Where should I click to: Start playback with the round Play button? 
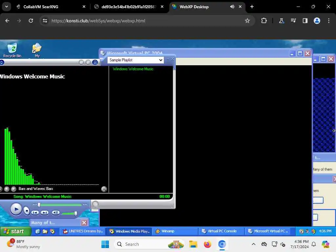pyautogui.click(x=16, y=209)
